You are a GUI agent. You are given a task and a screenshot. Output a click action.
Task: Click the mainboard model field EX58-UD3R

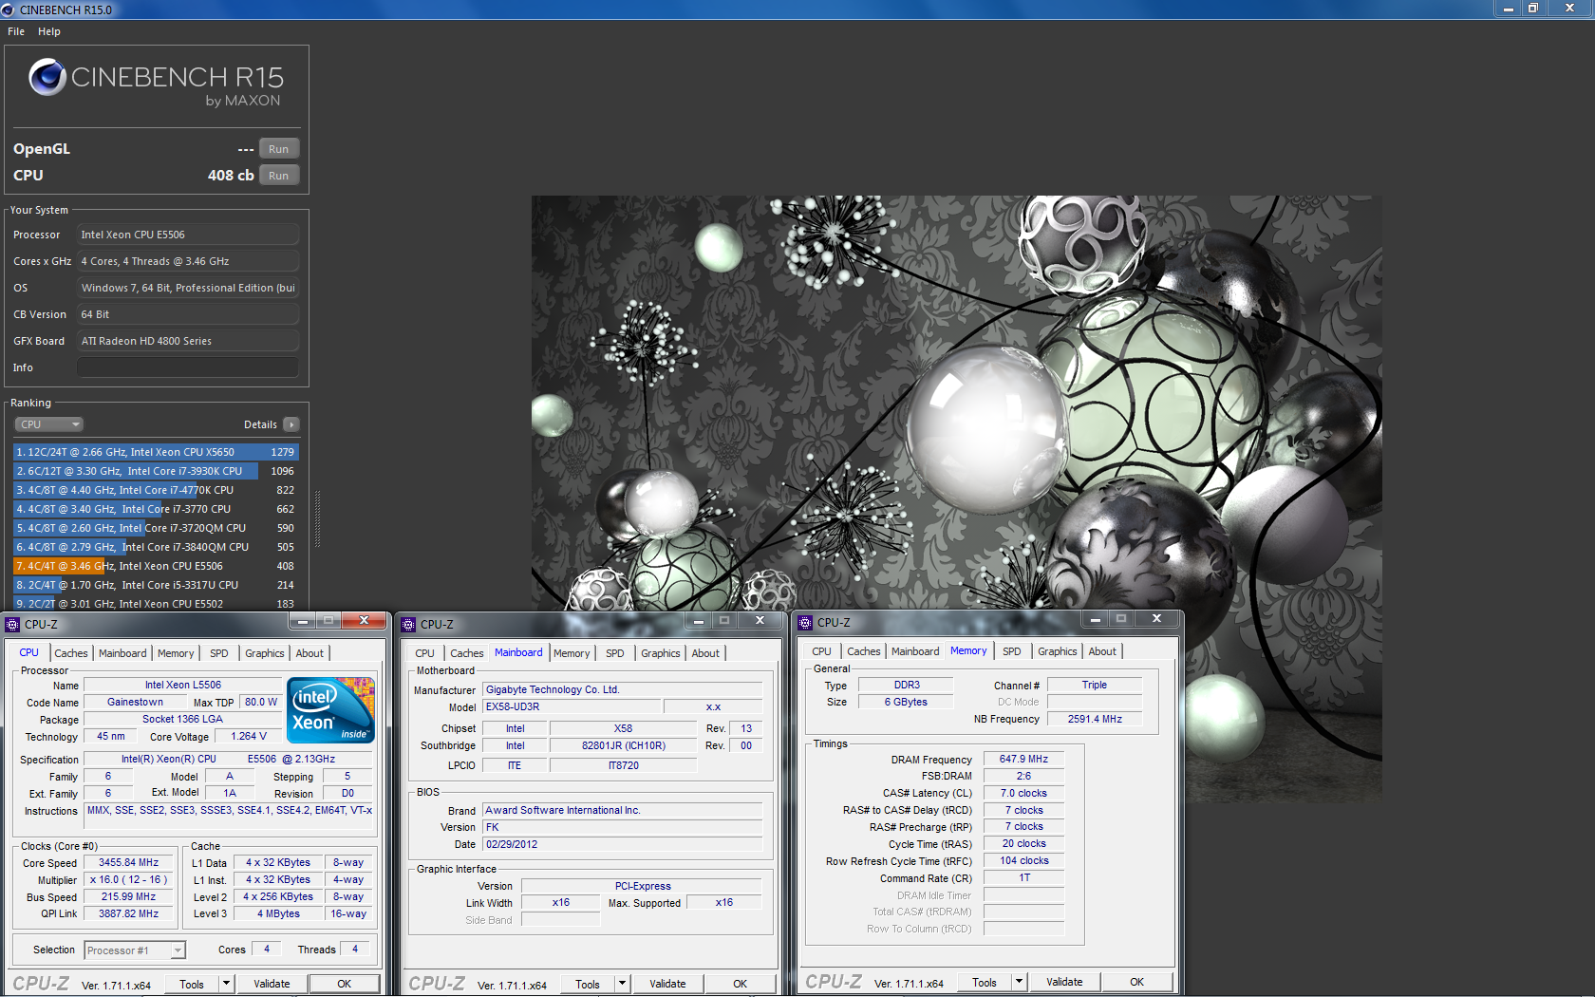572,707
